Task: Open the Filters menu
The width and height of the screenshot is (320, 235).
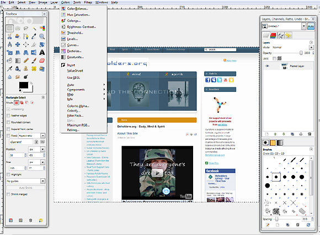Action: point(88,2)
